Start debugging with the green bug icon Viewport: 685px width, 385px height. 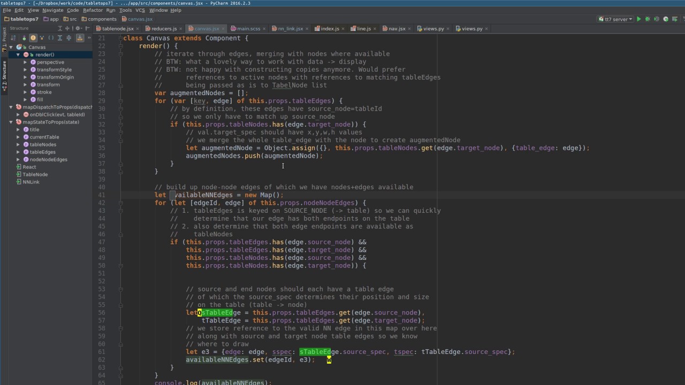(x=648, y=19)
